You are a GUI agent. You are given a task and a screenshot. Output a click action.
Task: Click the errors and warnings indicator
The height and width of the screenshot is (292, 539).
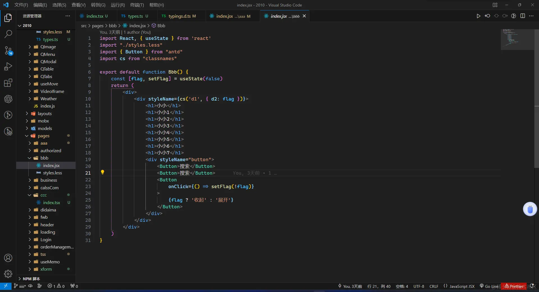pyautogui.click(x=56, y=286)
